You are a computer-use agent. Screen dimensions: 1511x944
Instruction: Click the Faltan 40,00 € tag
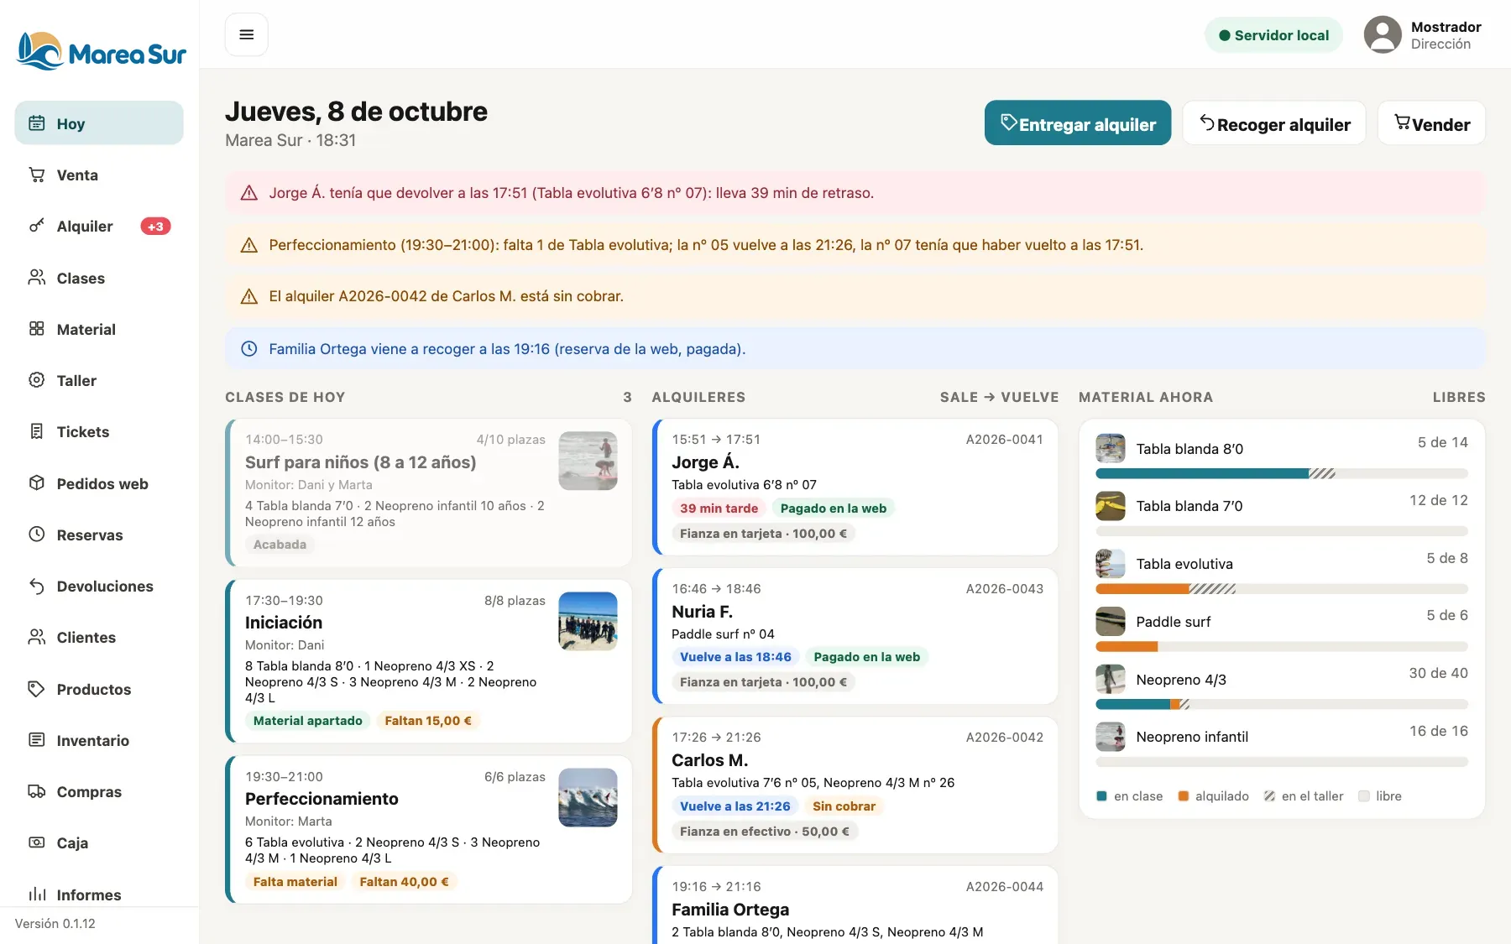click(404, 882)
